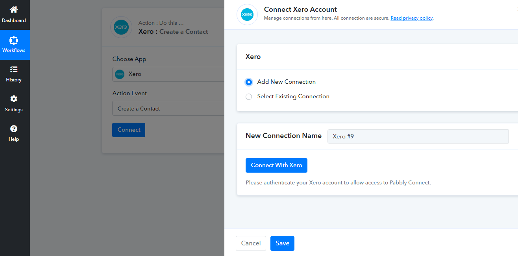The height and width of the screenshot is (256, 518).
Task: Click the Xero logo in Connect header
Action: [247, 15]
